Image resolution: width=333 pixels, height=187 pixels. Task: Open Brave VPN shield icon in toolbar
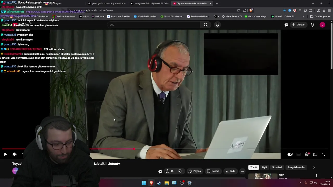(x=324, y=10)
